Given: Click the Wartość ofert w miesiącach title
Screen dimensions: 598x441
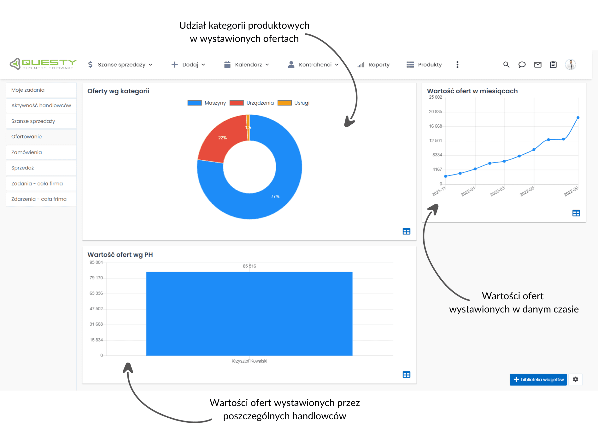Looking at the screenshot, I should point(472,91).
